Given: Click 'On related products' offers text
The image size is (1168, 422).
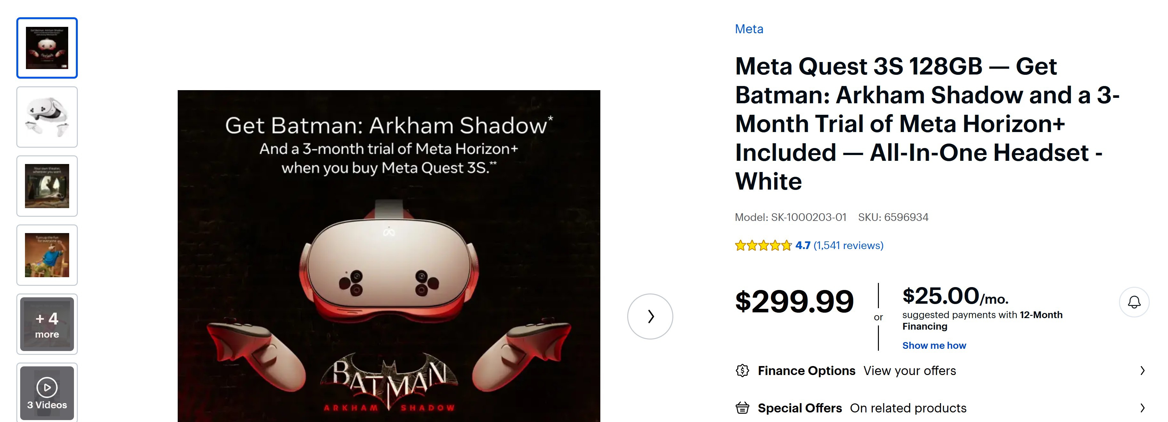Looking at the screenshot, I should (x=908, y=408).
